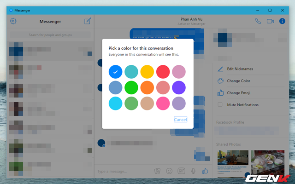The image size is (295, 184).
Task: Start a video call with camera icon
Action: tap(270, 21)
